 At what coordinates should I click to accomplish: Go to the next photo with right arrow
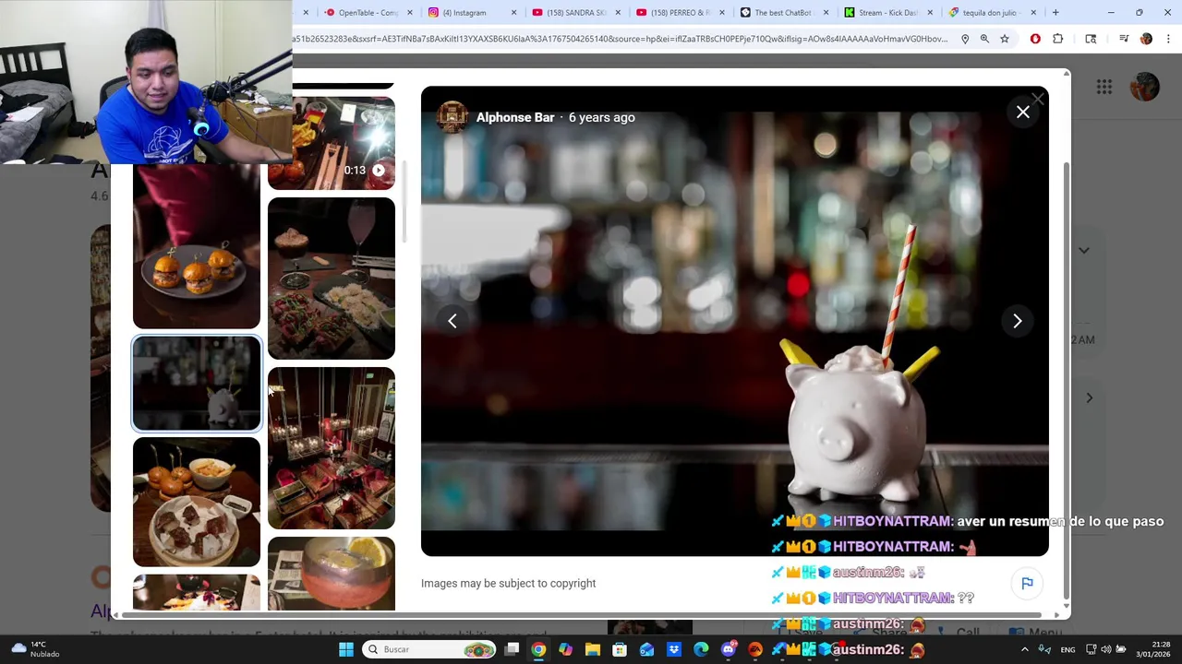tap(1017, 321)
